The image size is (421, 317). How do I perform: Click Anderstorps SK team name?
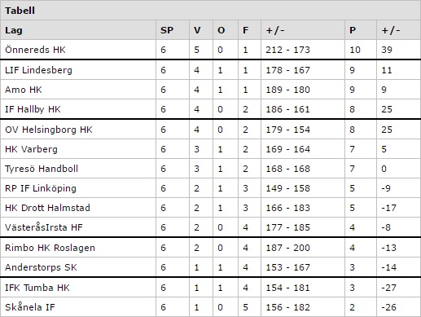pos(41,267)
